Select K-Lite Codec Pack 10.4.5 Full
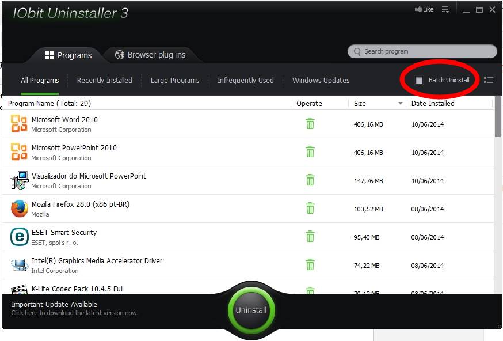This screenshot has height=341, width=503. tap(77, 289)
